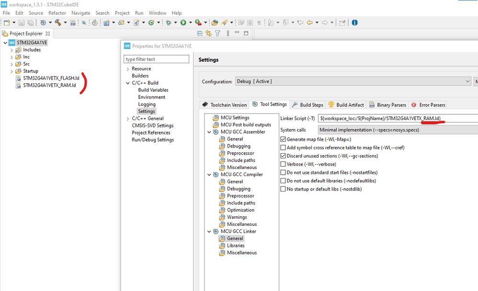
Task: Select Libraries under MCU GCC Linker
Action: point(236,246)
